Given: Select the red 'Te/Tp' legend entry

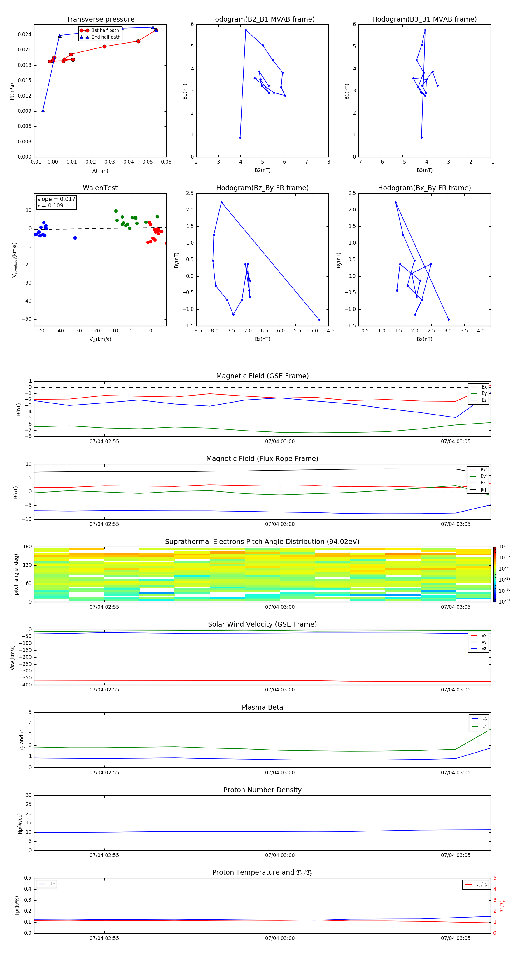Looking at the screenshot, I should coord(476,885).
